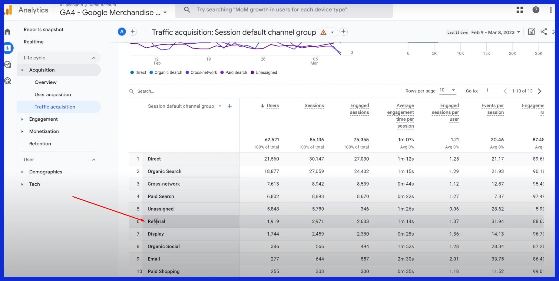Sort table by Sessions column

(x=314, y=105)
